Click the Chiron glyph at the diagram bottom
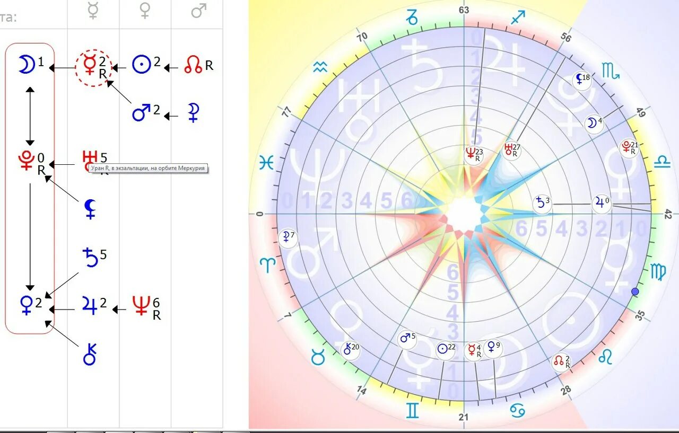 click(x=90, y=354)
